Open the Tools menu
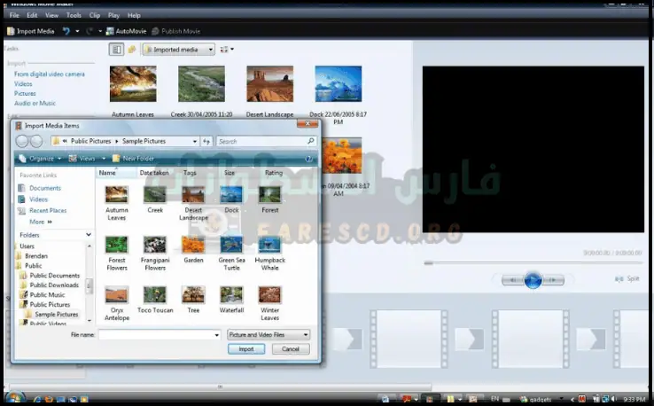The width and height of the screenshot is (654, 406). pyautogui.click(x=74, y=15)
